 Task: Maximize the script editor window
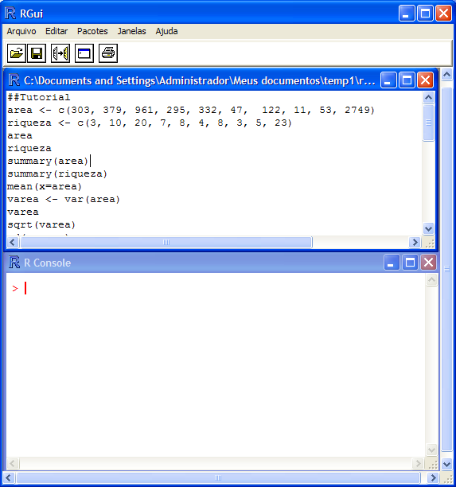point(407,80)
